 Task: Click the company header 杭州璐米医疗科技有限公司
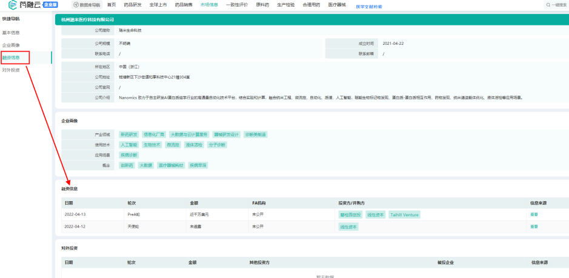[x=87, y=19]
